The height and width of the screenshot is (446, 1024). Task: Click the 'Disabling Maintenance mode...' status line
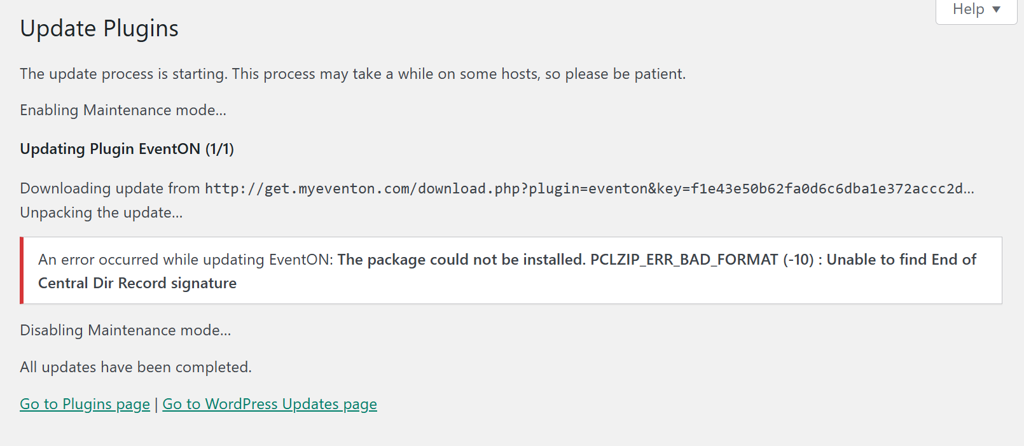[125, 330]
